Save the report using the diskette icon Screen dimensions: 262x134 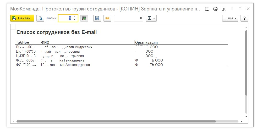click(x=97, y=18)
